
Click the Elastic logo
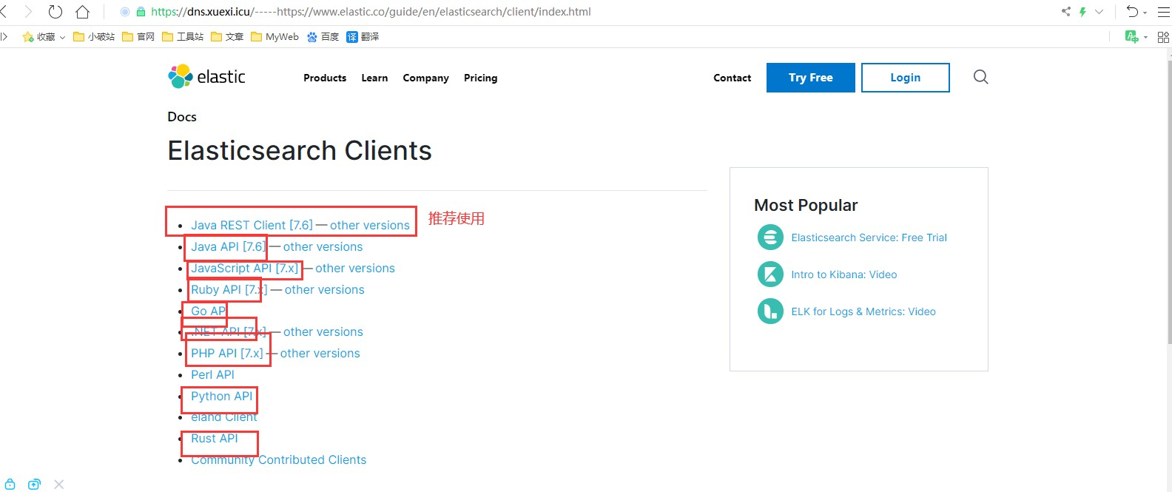206,76
